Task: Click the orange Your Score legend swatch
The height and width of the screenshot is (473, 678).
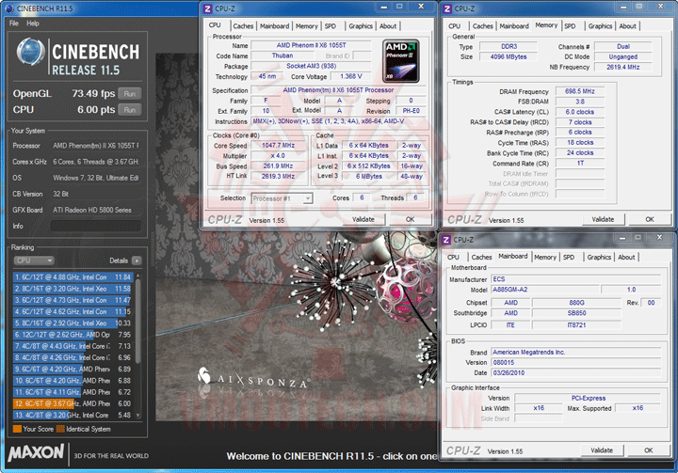Action: tap(17, 429)
